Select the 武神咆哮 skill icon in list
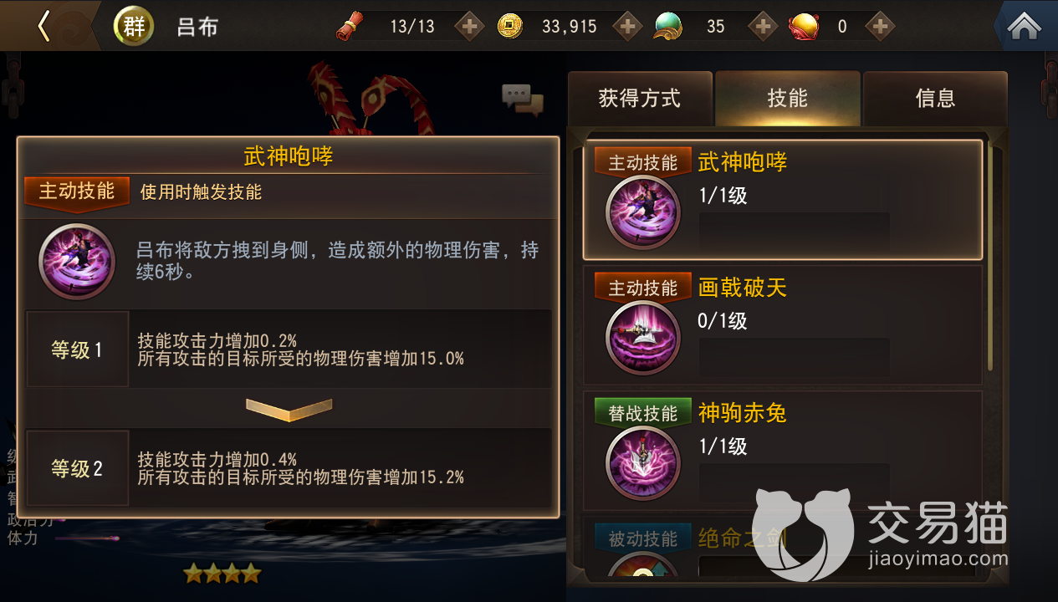Viewport: 1058px width, 602px height. (x=642, y=212)
